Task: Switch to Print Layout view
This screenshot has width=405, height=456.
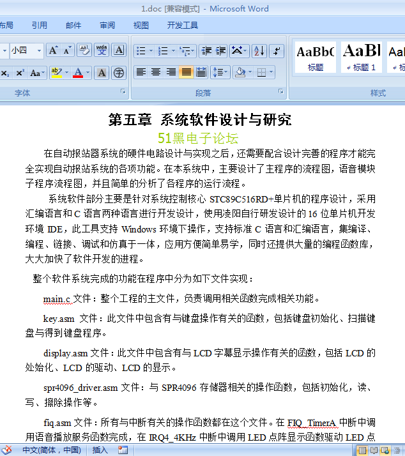Action: 362,450
